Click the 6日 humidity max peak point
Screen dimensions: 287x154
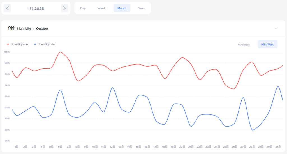60,52
